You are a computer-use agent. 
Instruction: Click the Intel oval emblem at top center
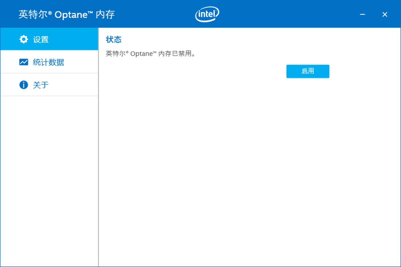click(207, 14)
